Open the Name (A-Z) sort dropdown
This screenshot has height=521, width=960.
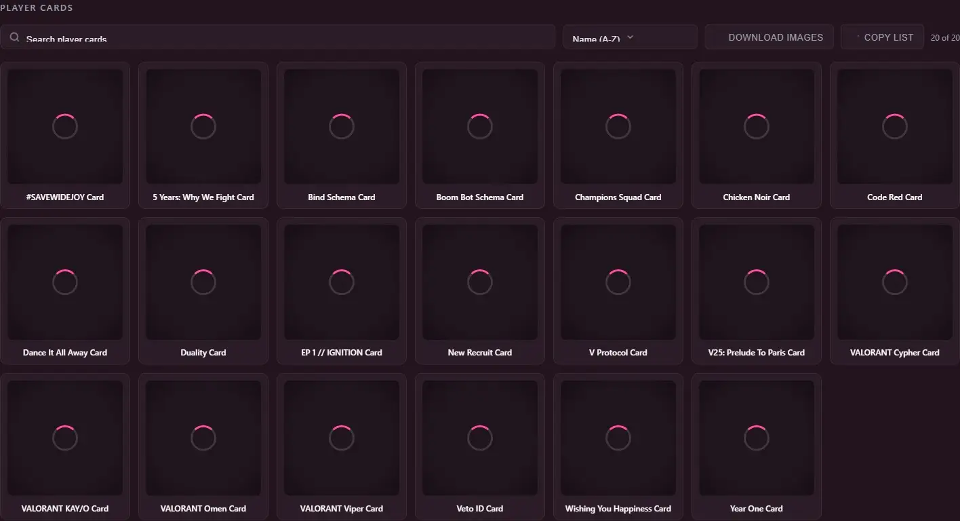pyautogui.click(x=630, y=37)
